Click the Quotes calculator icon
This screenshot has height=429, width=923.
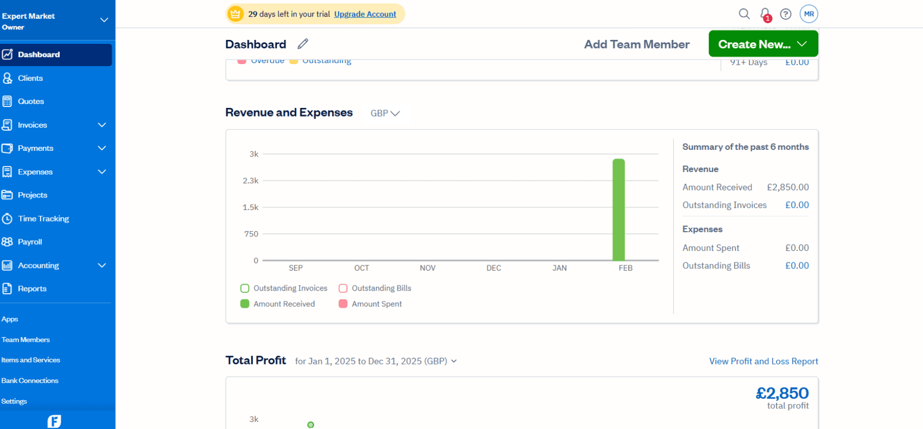pyautogui.click(x=7, y=101)
